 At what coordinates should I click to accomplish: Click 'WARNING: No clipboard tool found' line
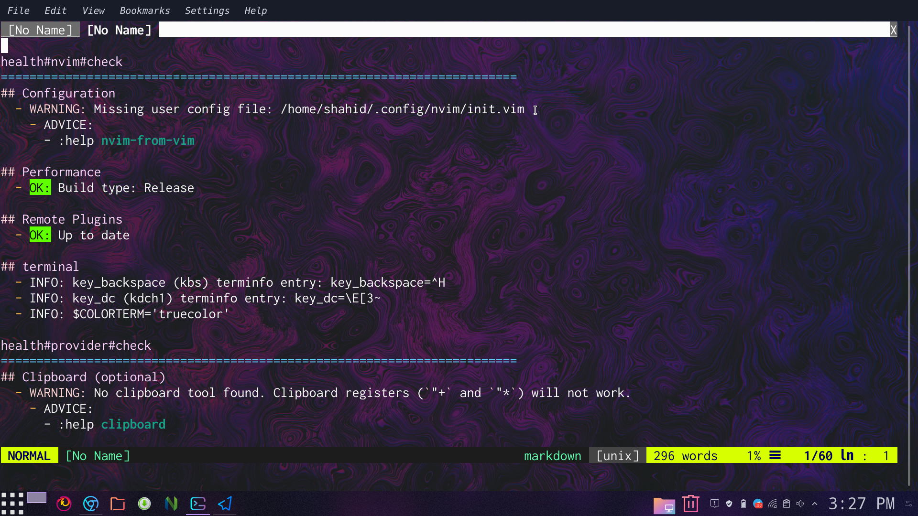click(330, 393)
